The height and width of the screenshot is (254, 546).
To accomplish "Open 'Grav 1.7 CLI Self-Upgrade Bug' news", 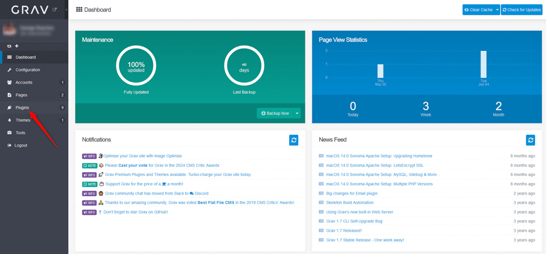I will pyautogui.click(x=354, y=221).
